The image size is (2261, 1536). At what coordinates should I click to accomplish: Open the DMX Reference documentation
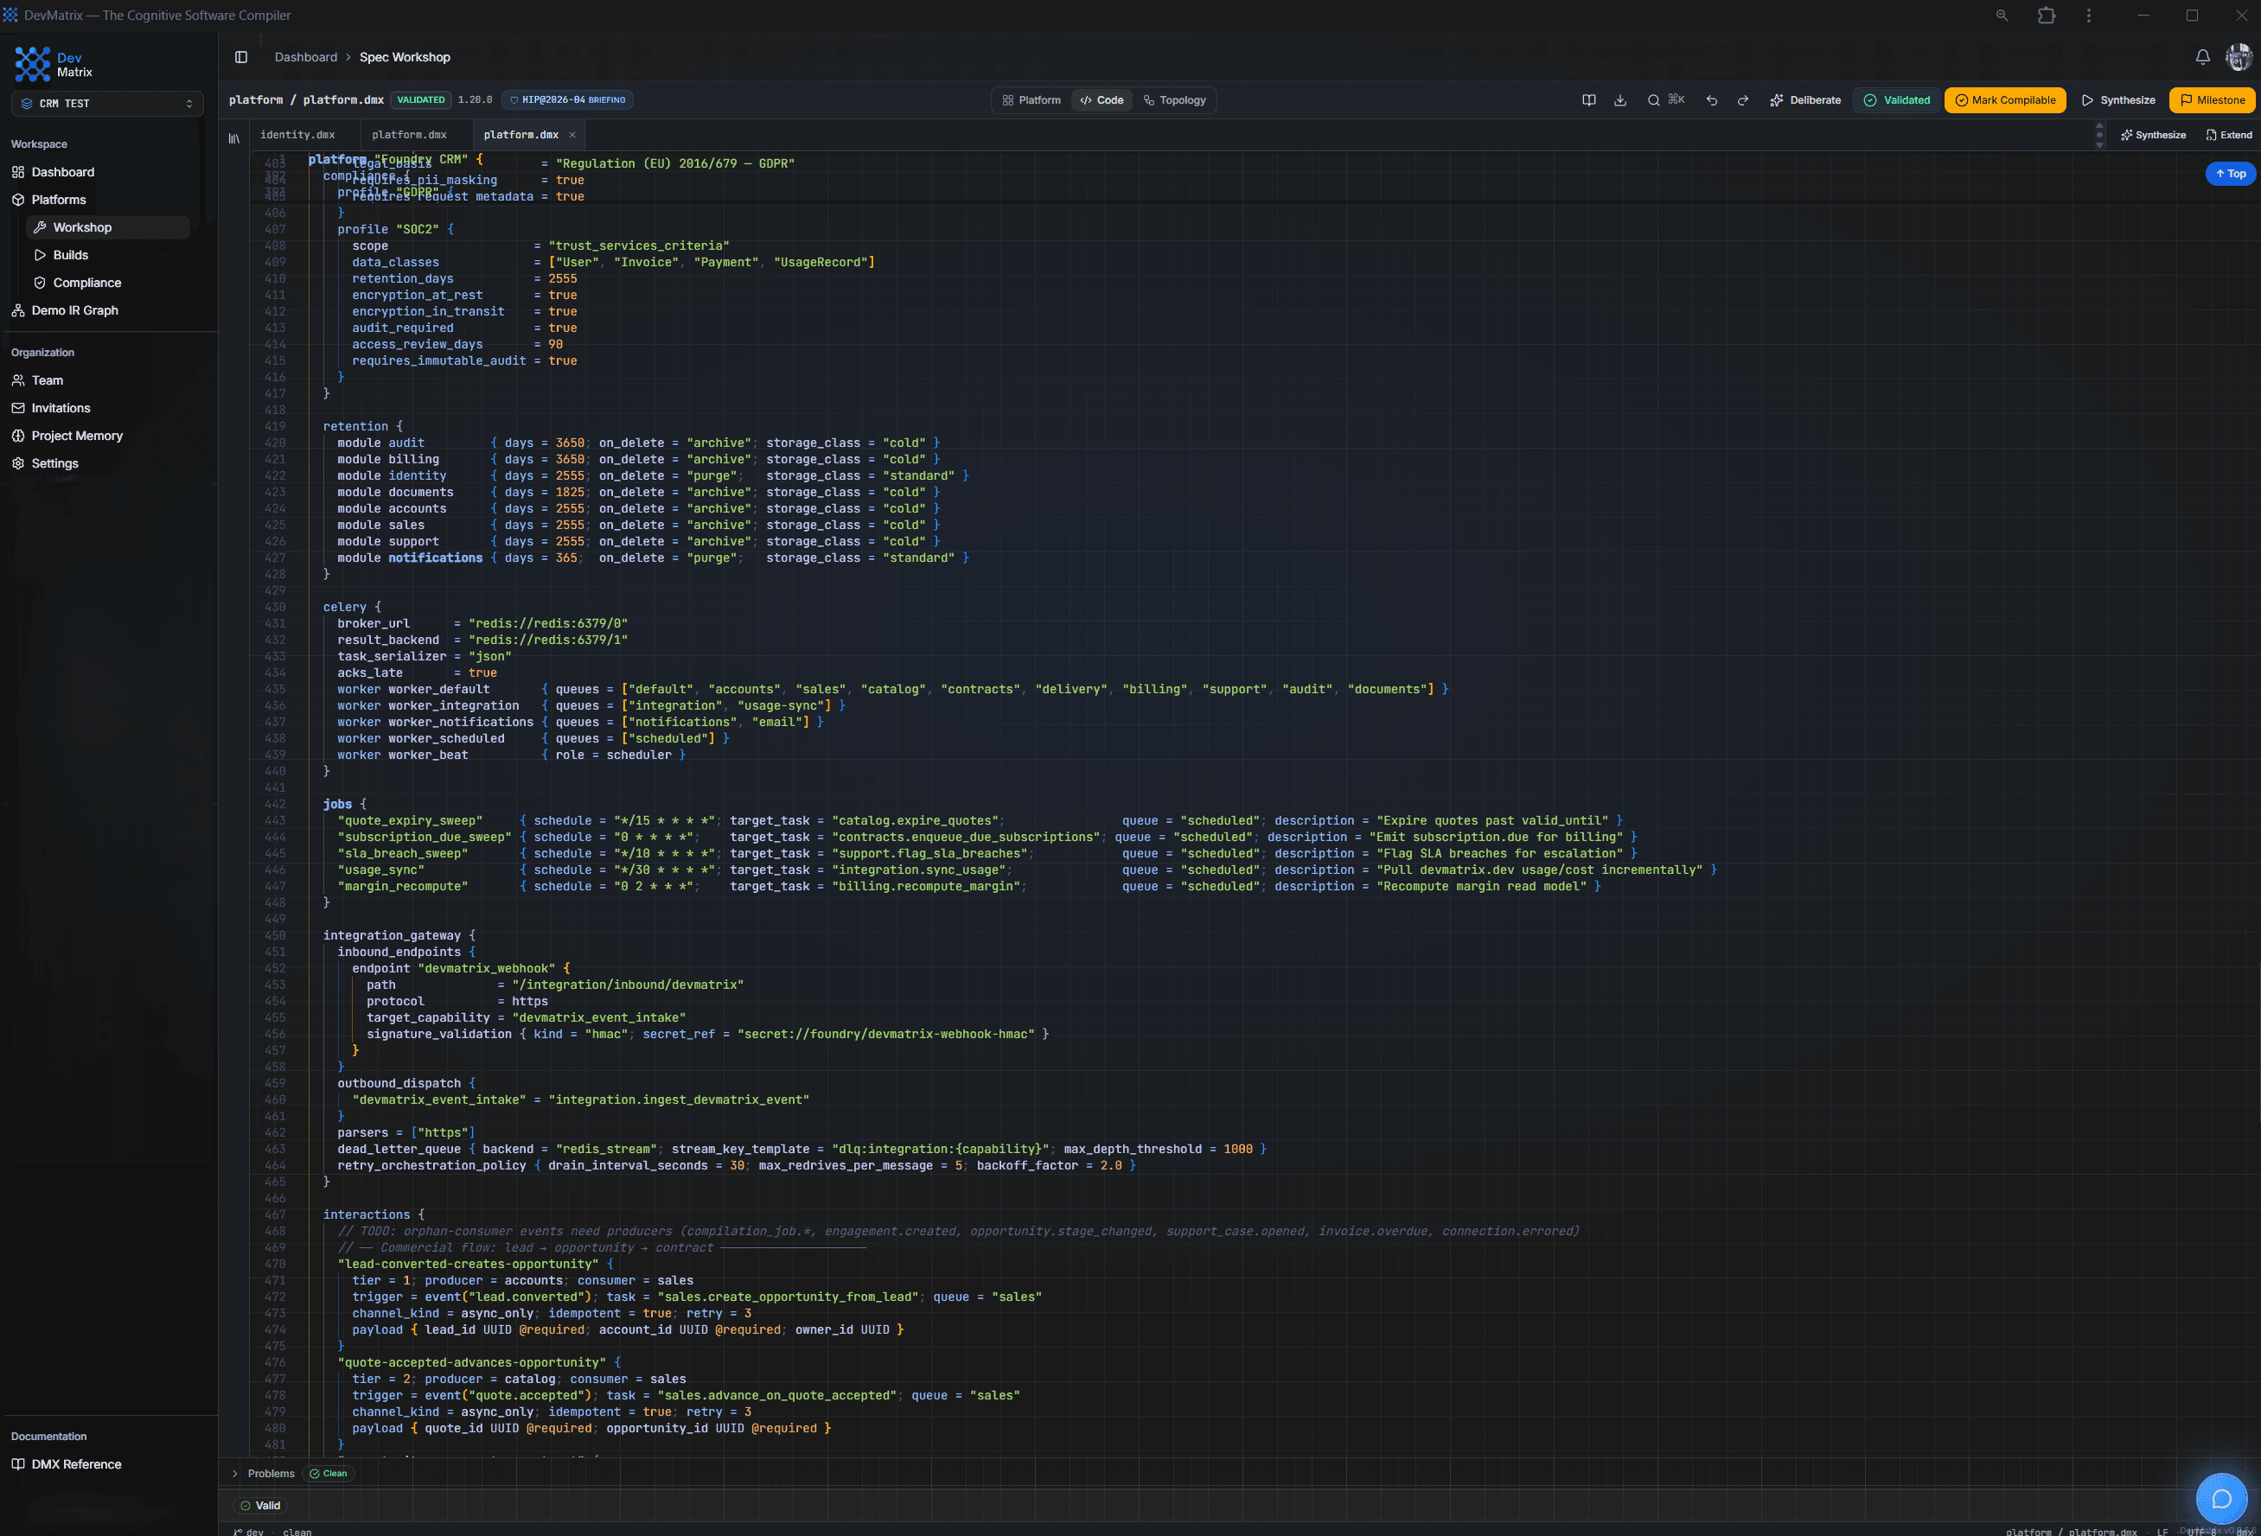76,1464
